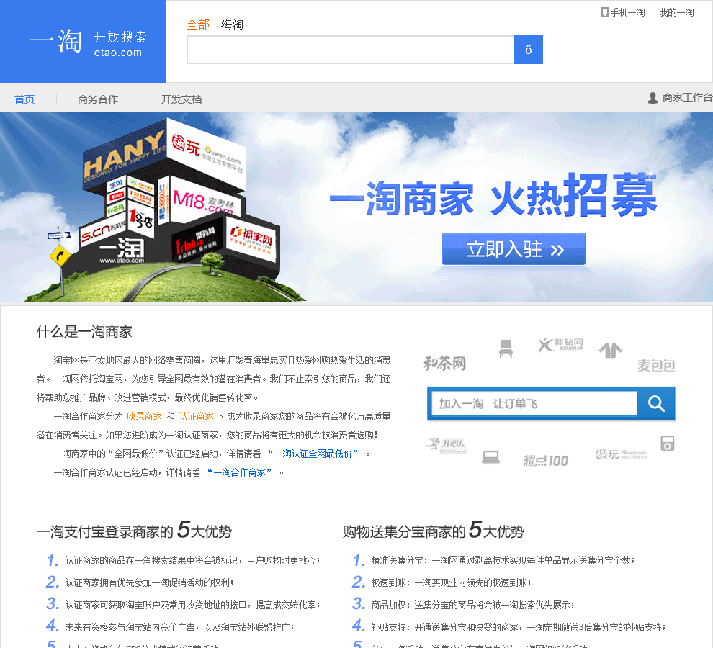Viewport: 713px width, 648px height.
Task: Click the HANY billboard on banner
Action: click(x=125, y=156)
